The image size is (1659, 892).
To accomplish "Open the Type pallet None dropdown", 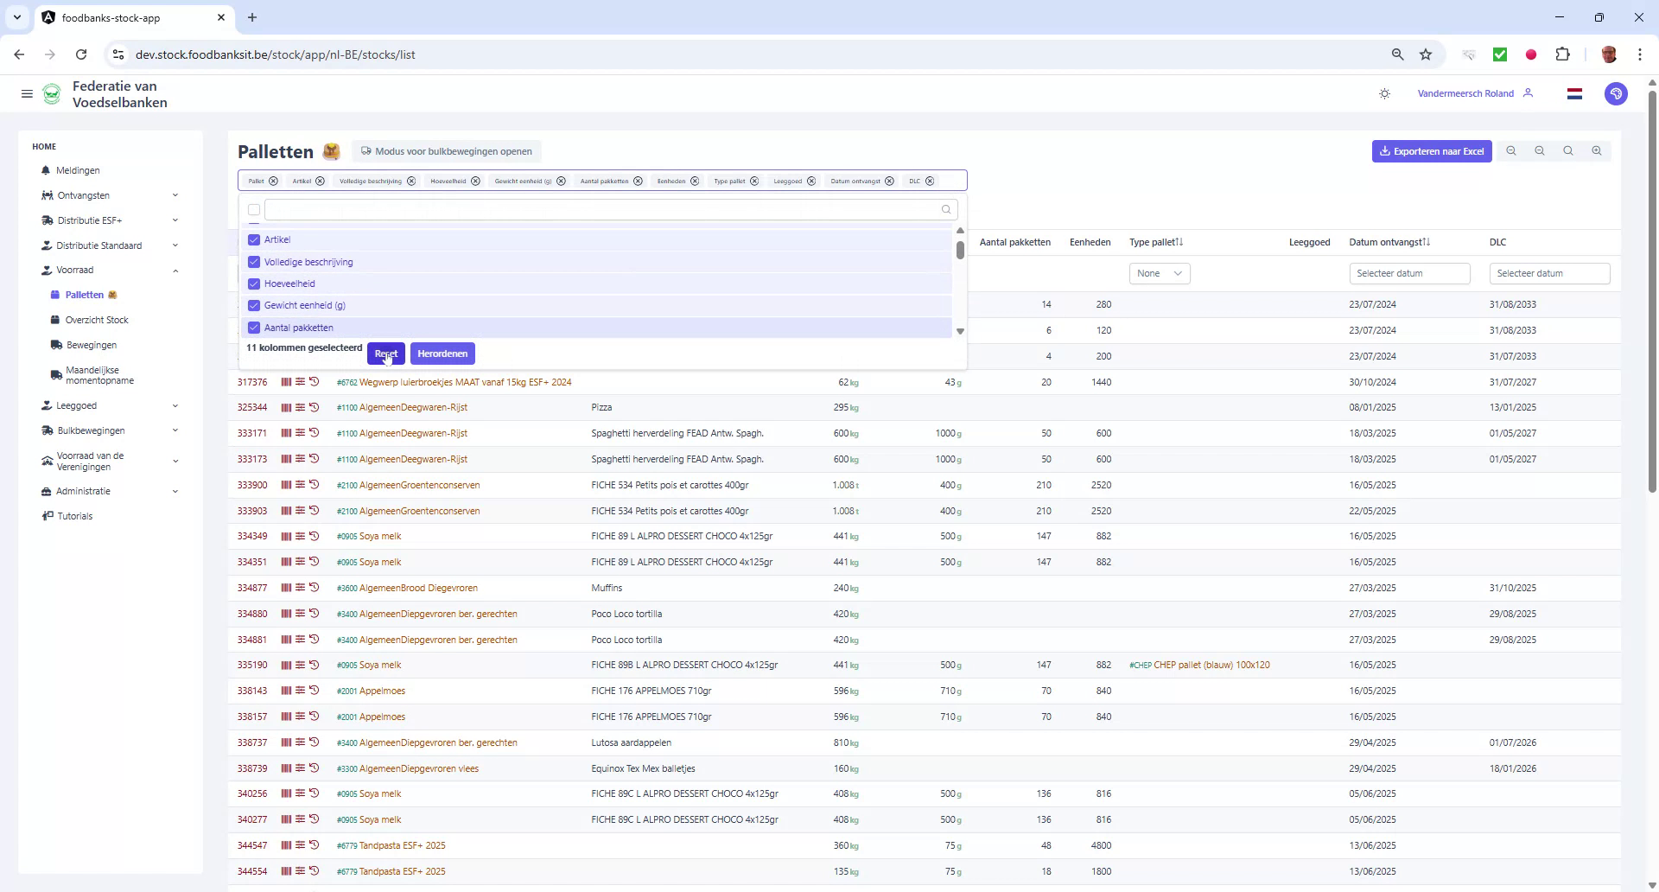I will 1159,273.
